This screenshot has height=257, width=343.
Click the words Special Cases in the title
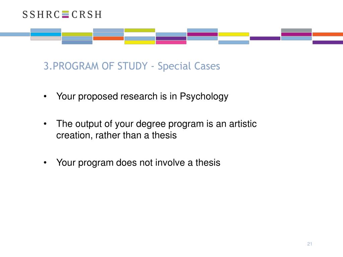click(x=189, y=66)
